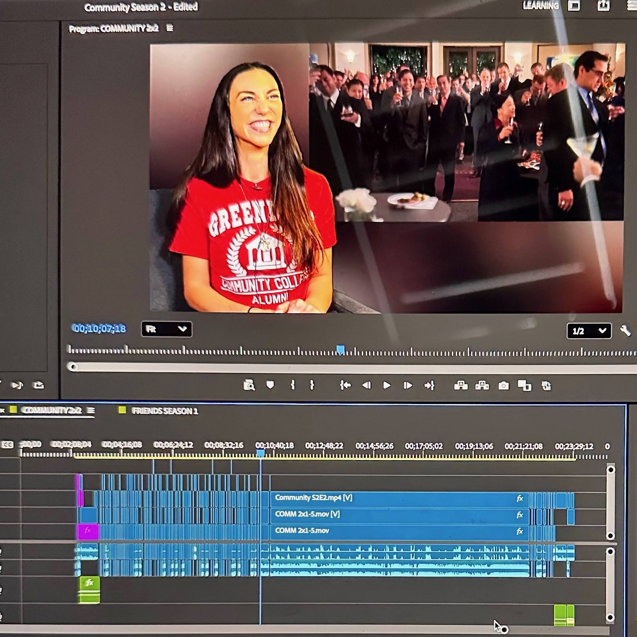This screenshot has height=637, width=637.
Task: Open the Comparison View icon
Action: pos(524,386)
